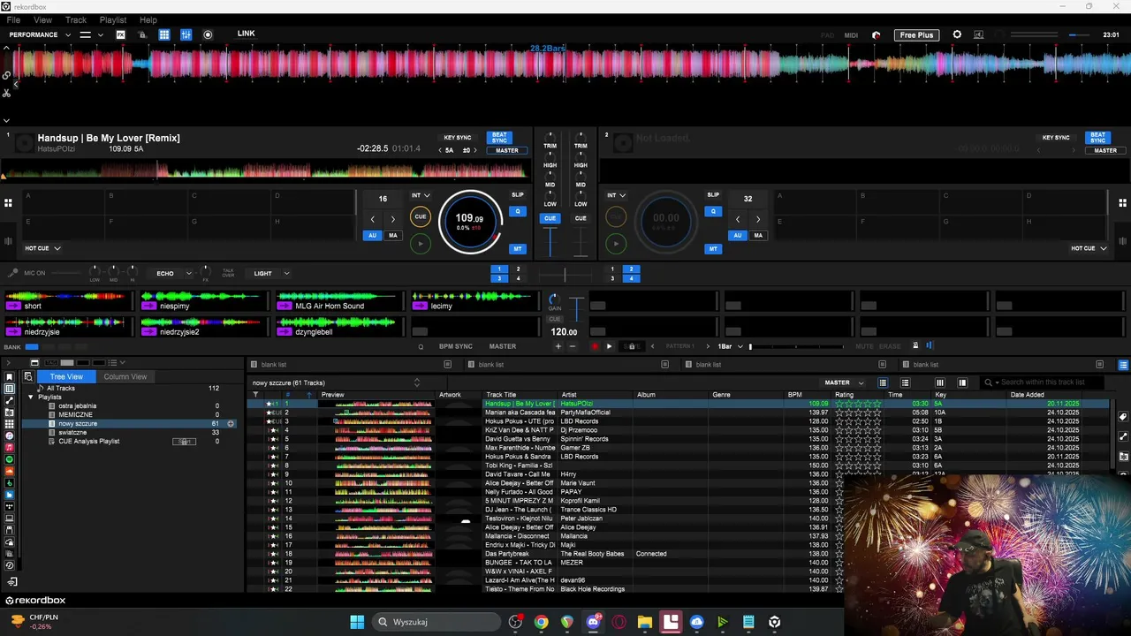This screenshot has height=636, width=1131.
Task: Toggle SLIP mode on deck 1
Action: (518, 194)
